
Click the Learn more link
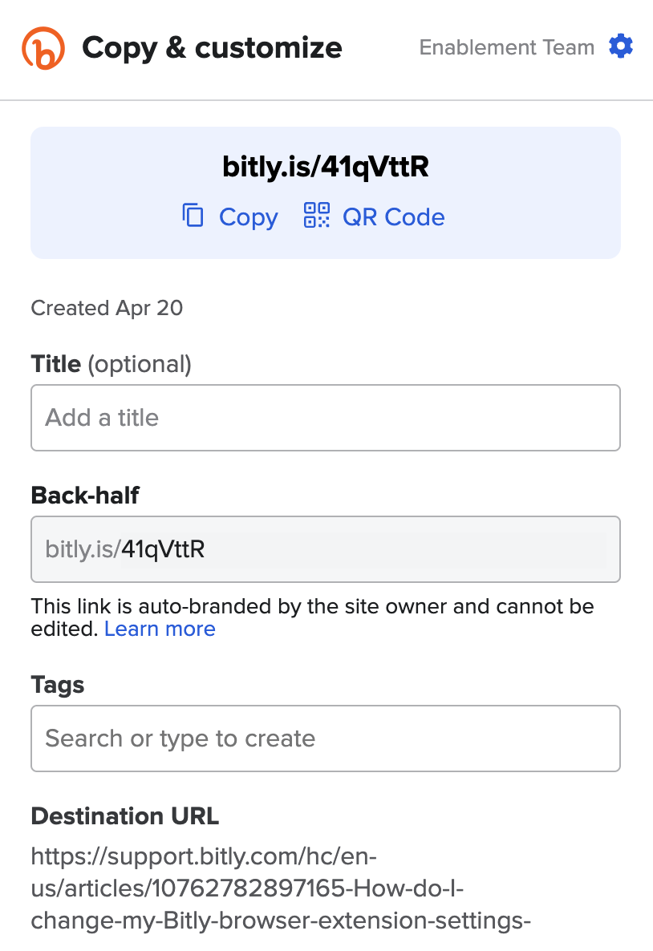coord(159,629)
